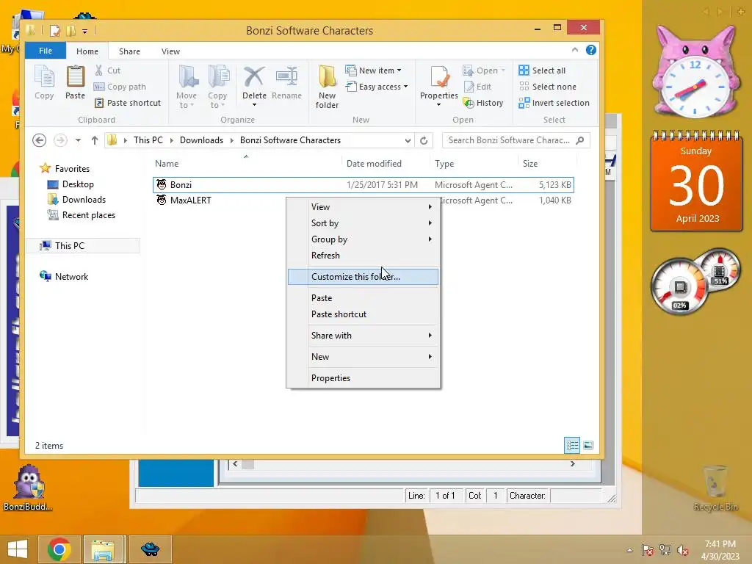Choose Refresh from the context menu

363,256
